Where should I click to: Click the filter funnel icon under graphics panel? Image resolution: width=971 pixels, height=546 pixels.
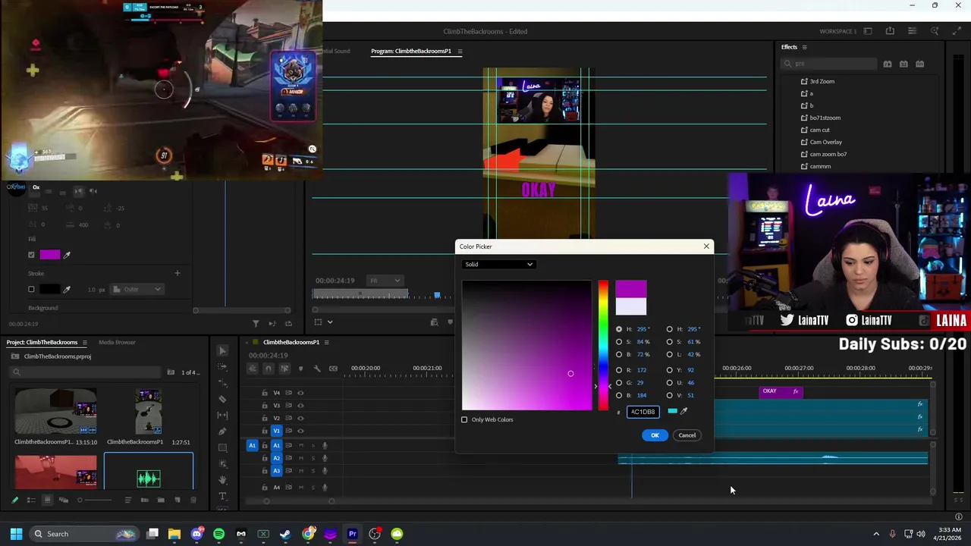256,324
